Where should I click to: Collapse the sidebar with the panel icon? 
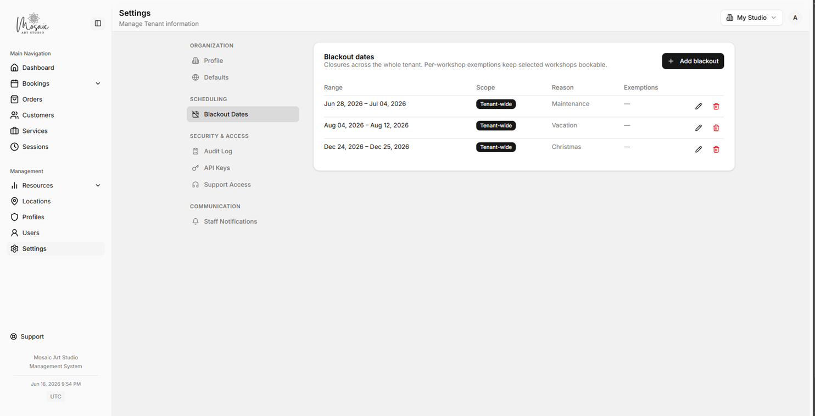98,23
